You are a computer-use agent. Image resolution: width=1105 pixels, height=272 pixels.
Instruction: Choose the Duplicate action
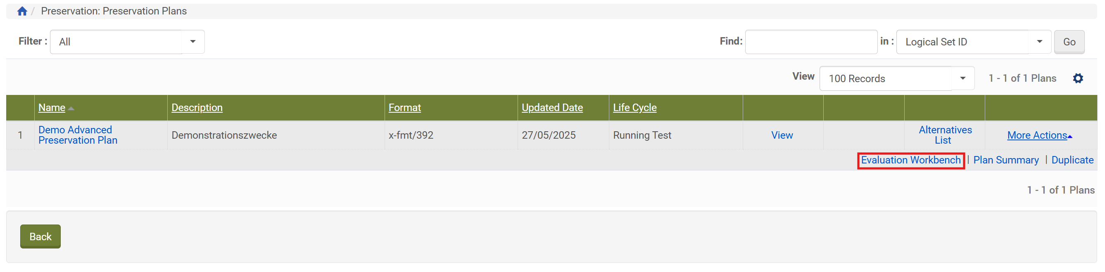[1072, 160]
